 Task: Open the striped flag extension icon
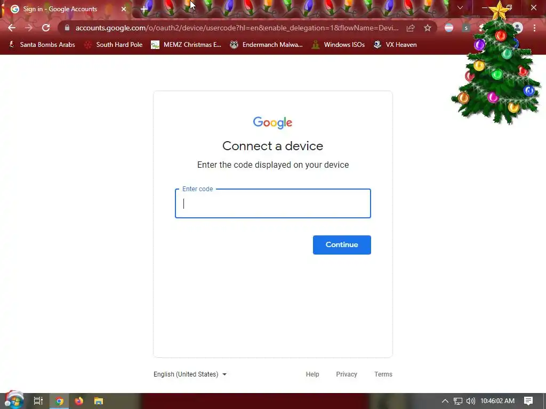449,28
